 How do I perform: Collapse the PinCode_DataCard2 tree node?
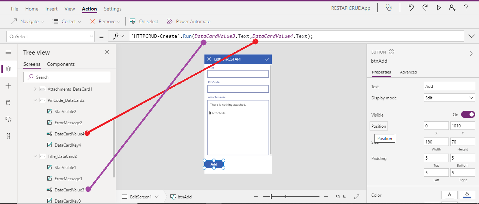pos(35,100)
